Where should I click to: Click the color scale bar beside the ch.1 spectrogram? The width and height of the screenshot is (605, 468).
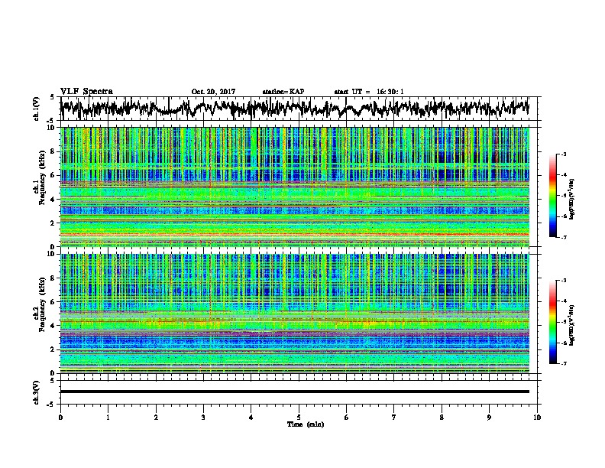coord(552,196)
